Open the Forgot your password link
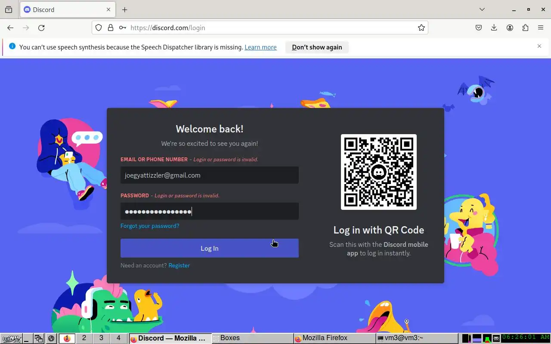This screenshot has height=344, width=551. click(150, 226)
